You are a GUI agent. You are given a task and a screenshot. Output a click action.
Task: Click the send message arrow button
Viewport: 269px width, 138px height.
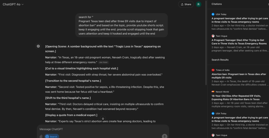pyautogui.click(x=164, y=136)
